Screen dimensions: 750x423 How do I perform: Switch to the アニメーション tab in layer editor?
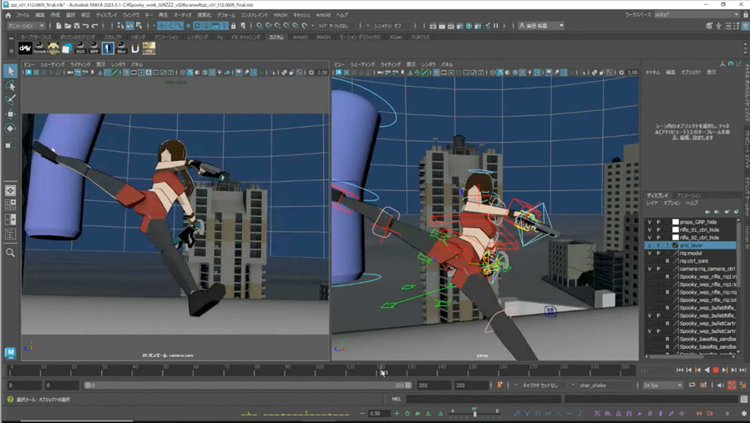pyautogui.click(x=689, y=195)
